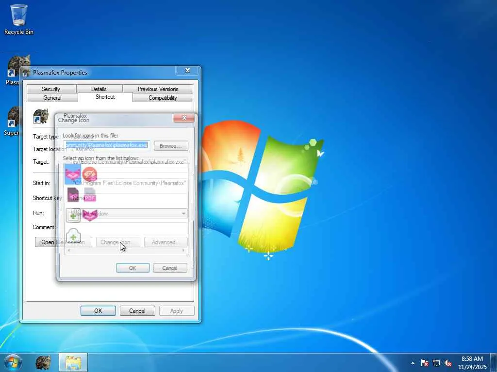Screen dimensions: 497x372
Task: Select the Shortcut tab
Action: (105, 97)
